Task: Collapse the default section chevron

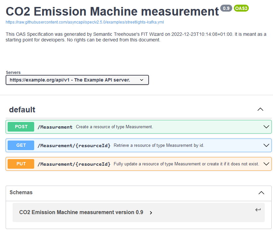Action: pyautogui.click(x=260, y=109)
